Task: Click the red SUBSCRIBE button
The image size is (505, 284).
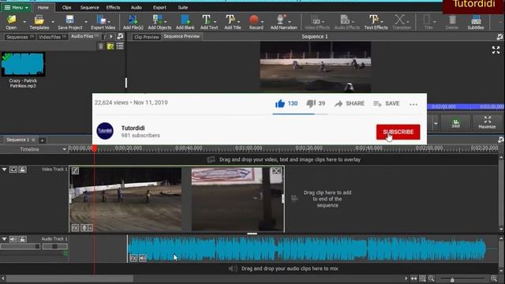Action: pos(398,132)
